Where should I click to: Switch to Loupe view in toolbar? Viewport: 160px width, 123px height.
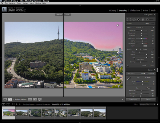pos(5,99)
